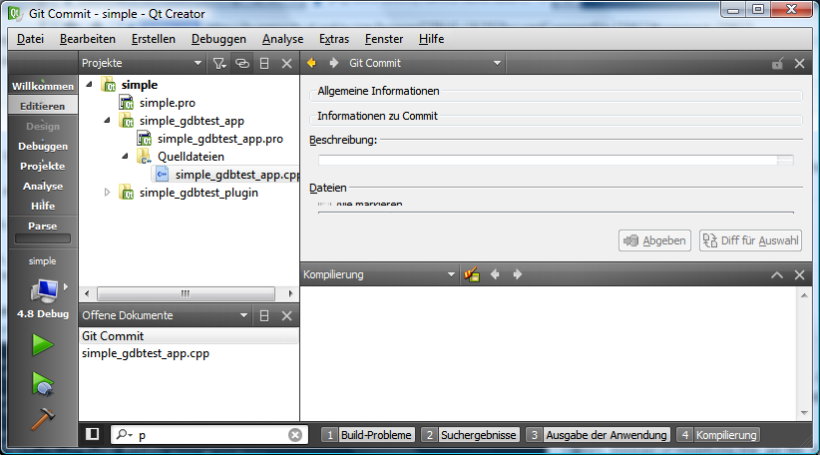Go to previous item in Kompilierung pane
Image resolution: width=820 pixels, height=455 pixels.
495,274
